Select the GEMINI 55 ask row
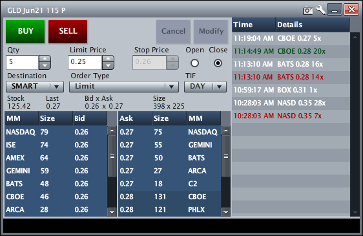This screenshot has width=363, height=236. click(169, 145)
